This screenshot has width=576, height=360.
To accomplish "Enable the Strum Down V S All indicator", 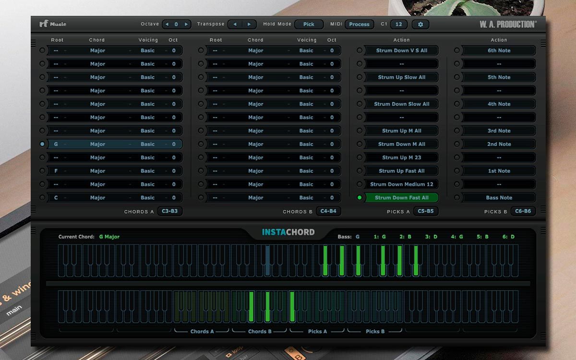I will [x=360, y=50].
